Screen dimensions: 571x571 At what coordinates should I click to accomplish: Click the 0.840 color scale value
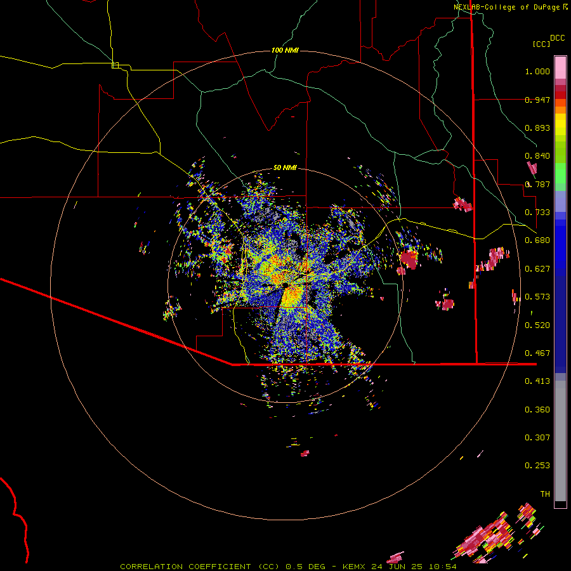(x=537, y=156)
